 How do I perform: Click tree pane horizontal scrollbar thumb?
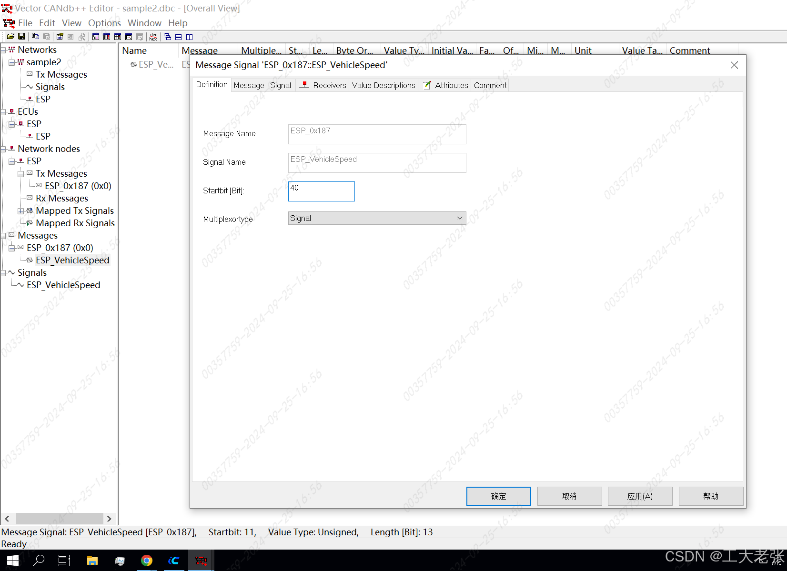pos(60,519)
